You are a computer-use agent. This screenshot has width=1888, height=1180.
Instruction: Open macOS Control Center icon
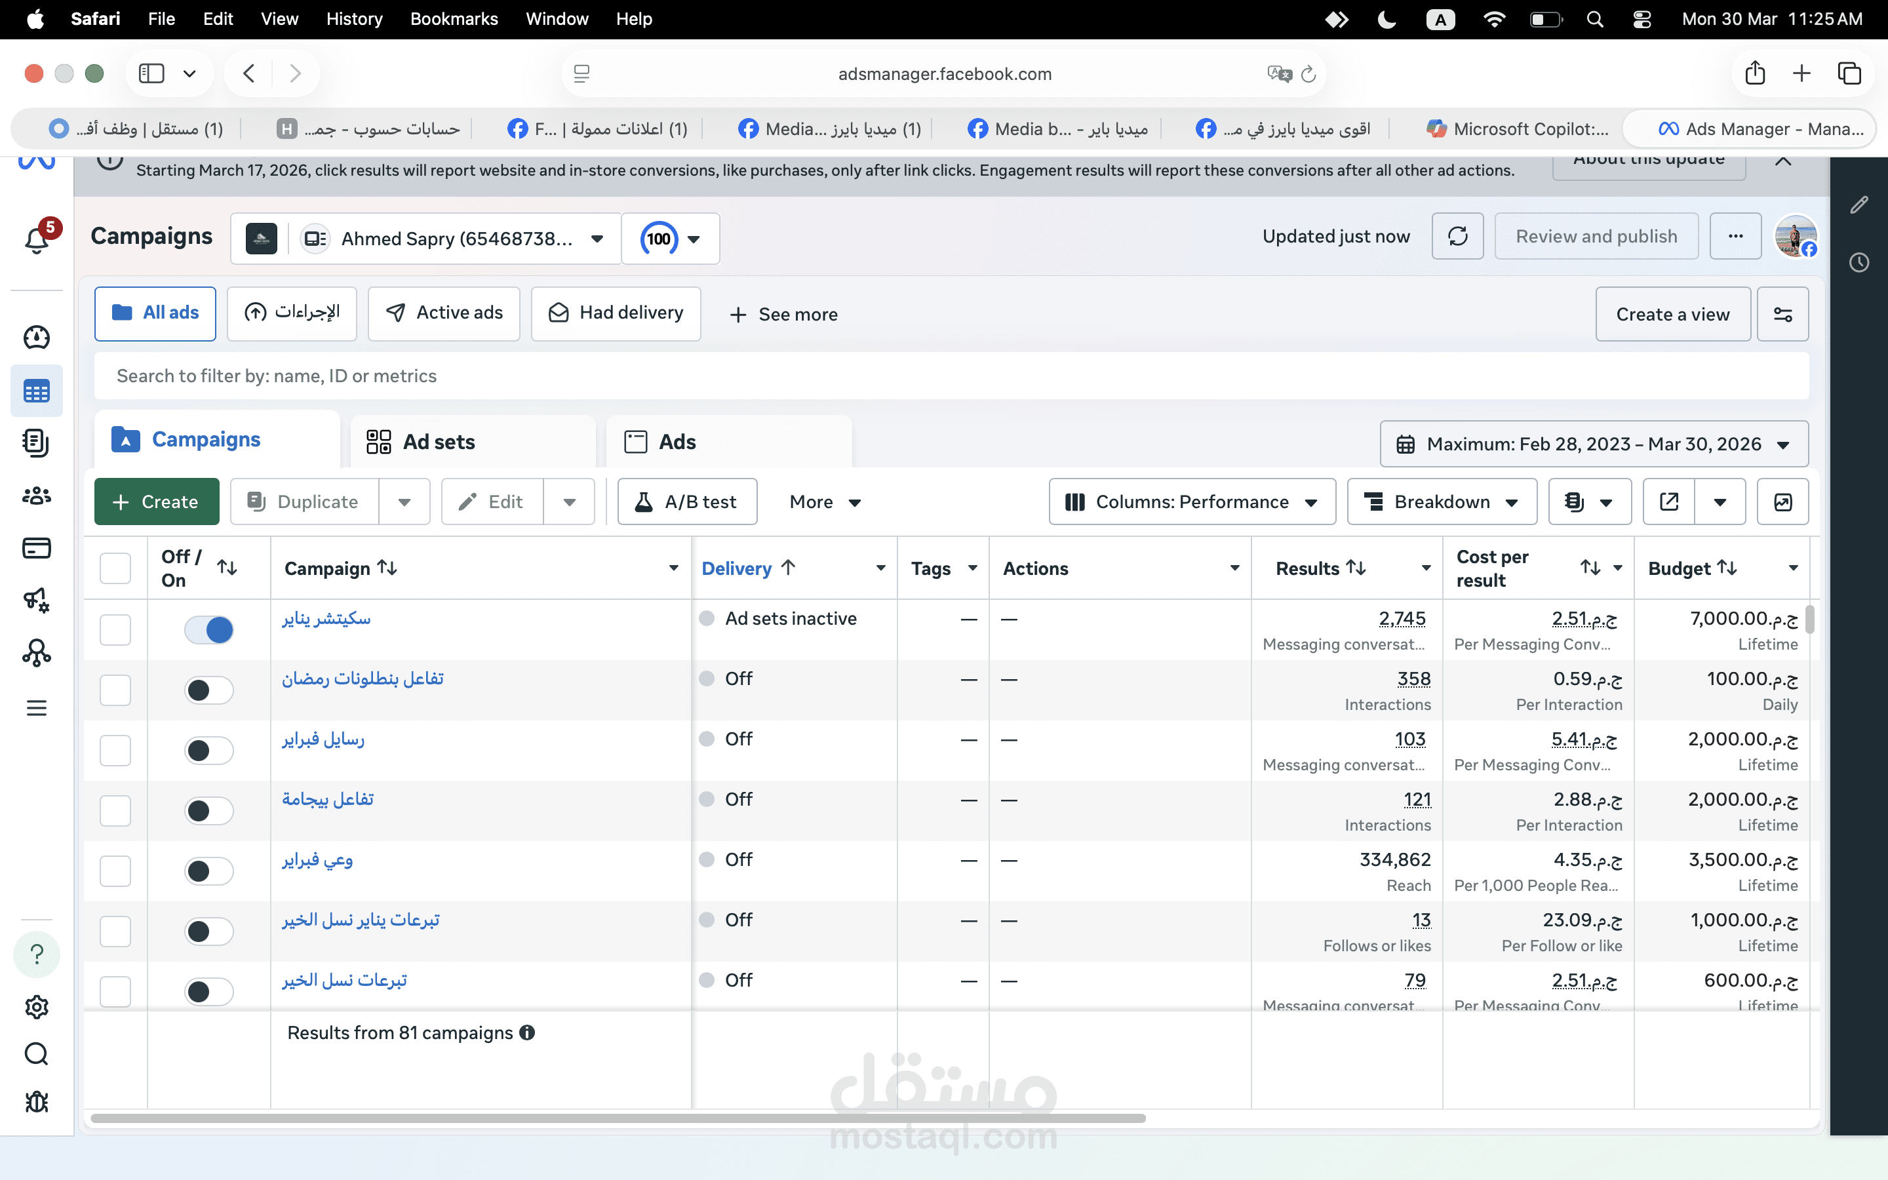(x=1642, y=19)
